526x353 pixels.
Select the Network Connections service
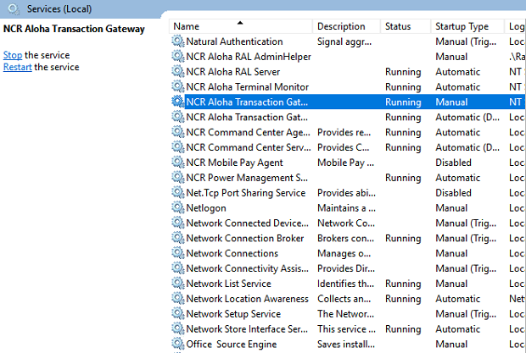click(232, 253)
